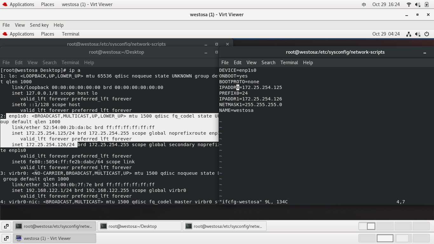Click the monitor icon on the Virt Viewer taskbar entry
434x244 pixels.
click(x=19, y=238)
